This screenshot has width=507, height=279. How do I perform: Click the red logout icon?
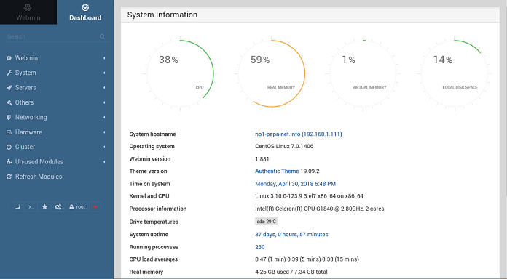[95, 207]
